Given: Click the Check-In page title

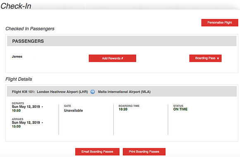Looking at the screenshot, I should pyautogui.click(x=16, y=6).
